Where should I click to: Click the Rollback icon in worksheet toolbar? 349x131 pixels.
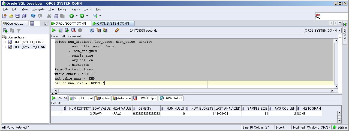pyautogui.click(x=73, y=30)
